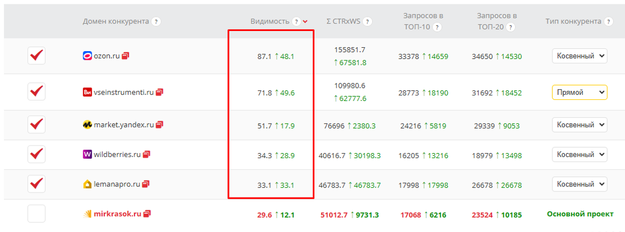Uncheck the ozon.ru row checkbox
This screenshot has height=232, width=625.
point(36,56)
